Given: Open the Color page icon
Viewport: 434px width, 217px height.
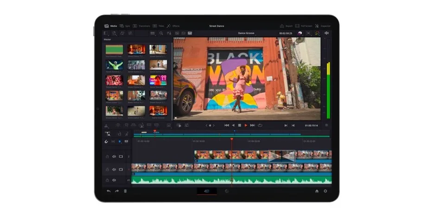Looking at the screenshot, I should coord(317,33).
